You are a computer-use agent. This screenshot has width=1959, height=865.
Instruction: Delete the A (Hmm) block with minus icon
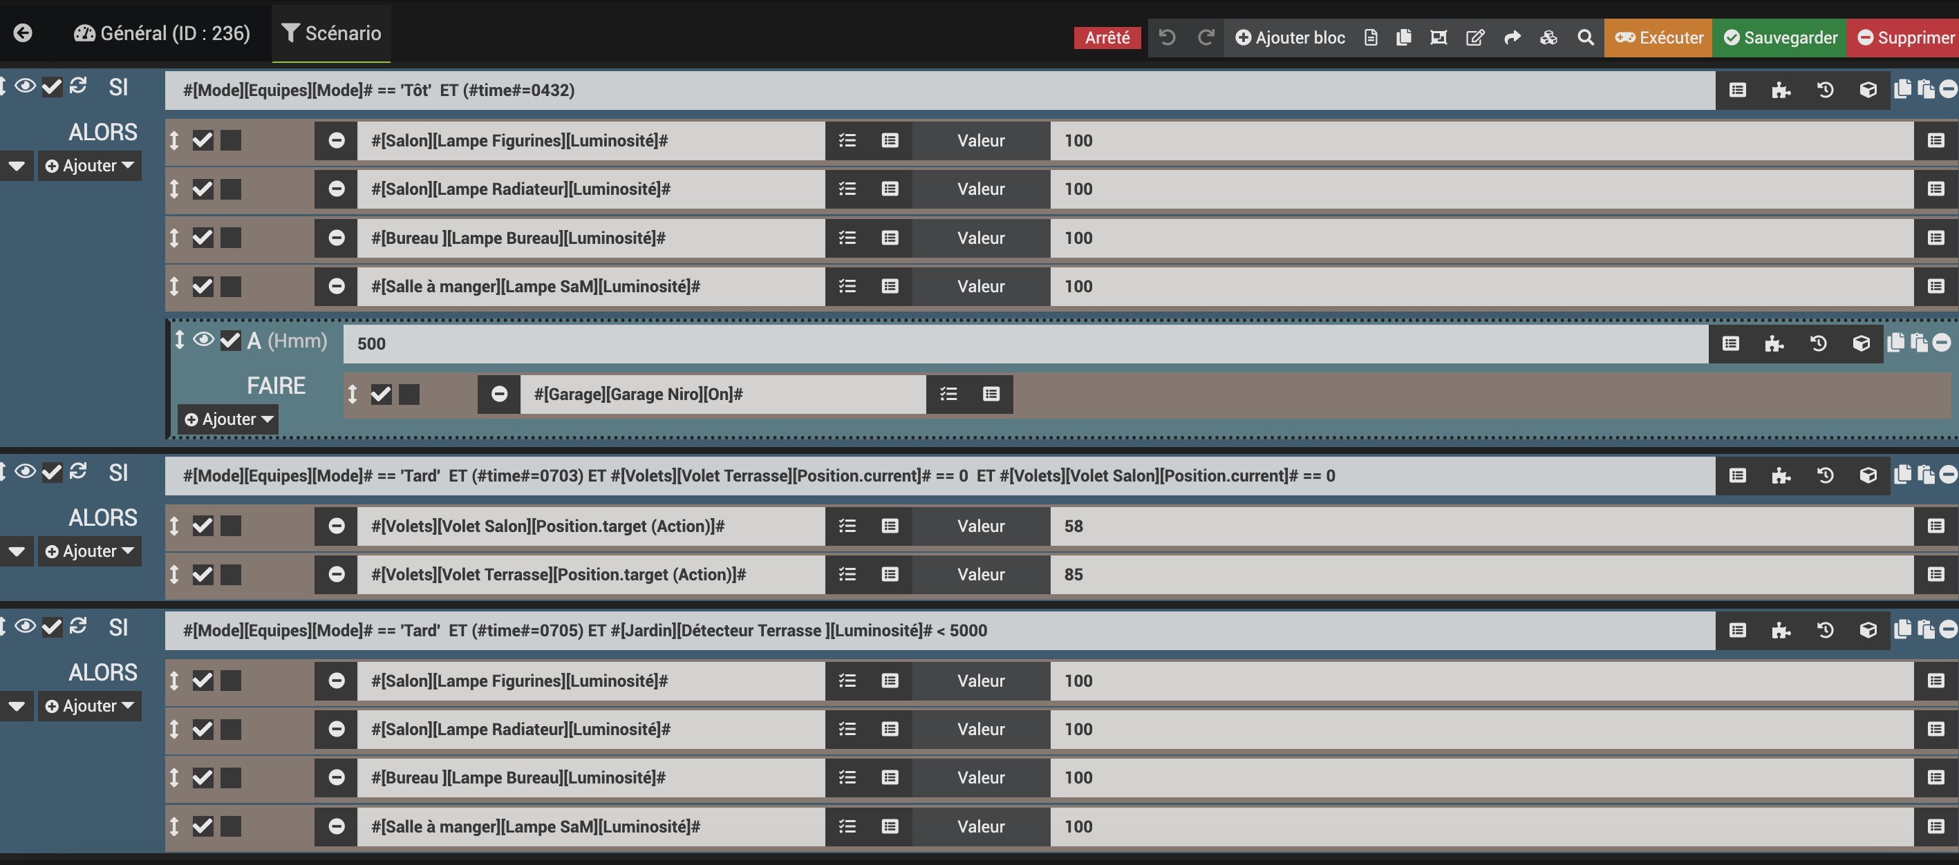pyautogui.click(x=1942, y=343)
